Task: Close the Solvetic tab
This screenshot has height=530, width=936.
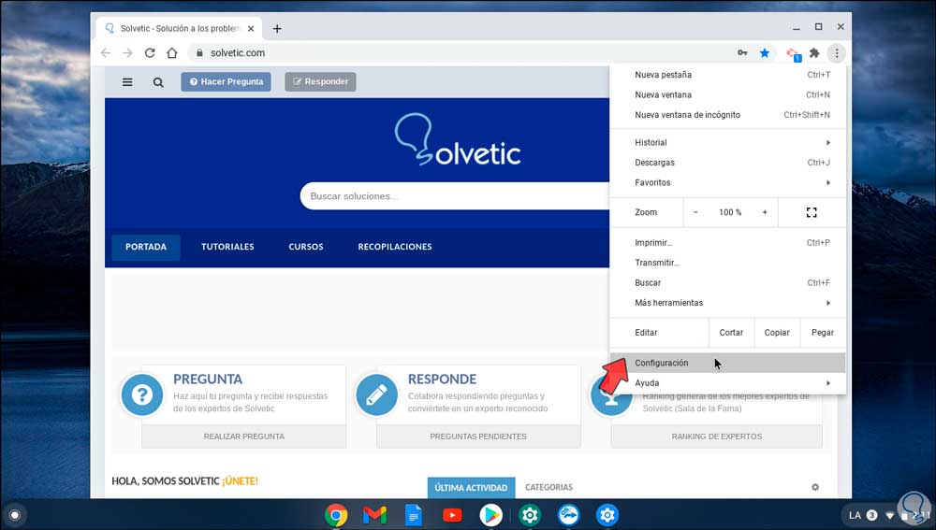Action: pyautogui.click(x=251, y=29)
